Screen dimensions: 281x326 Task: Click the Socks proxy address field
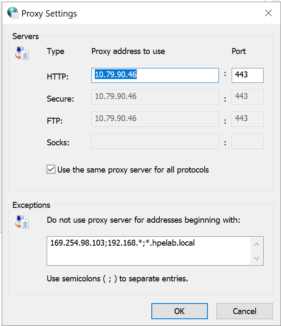point(155,142)
